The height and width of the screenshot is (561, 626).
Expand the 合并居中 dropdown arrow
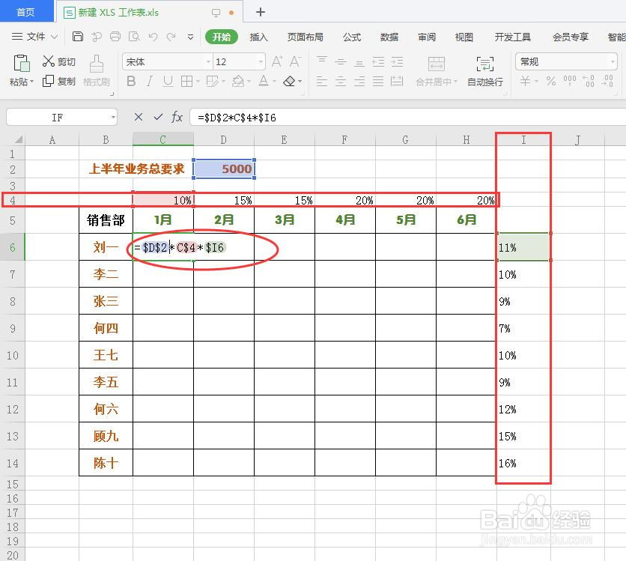(455, 82)
